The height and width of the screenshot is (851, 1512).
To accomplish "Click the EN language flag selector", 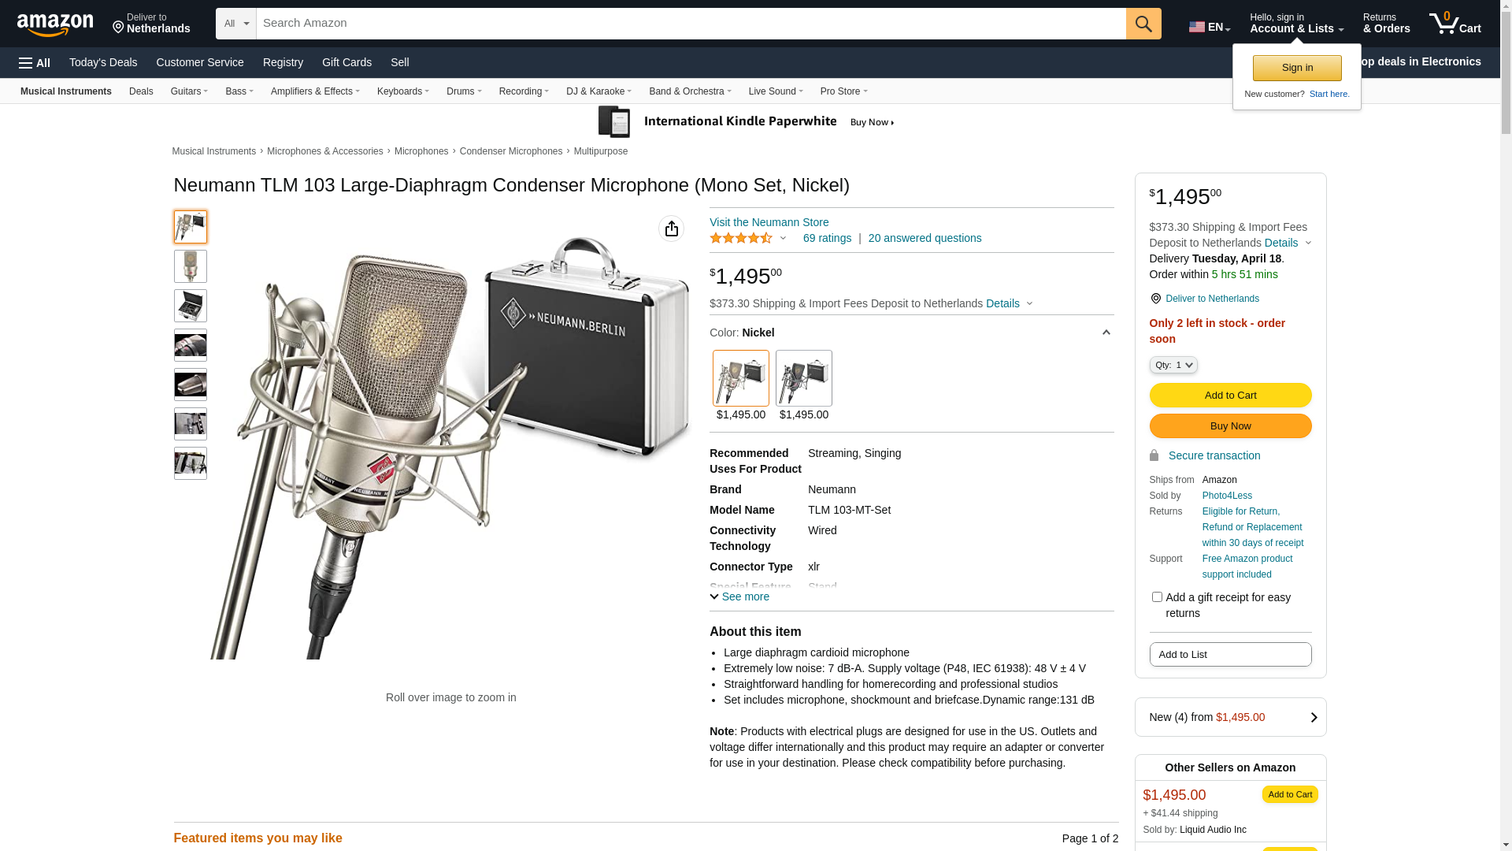I will tap(1209, 27).
